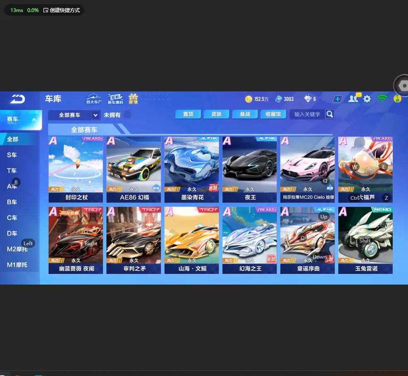408x376 pixels.
Task: Click the gold coin currency icon
Action: [x=249, y=99]
